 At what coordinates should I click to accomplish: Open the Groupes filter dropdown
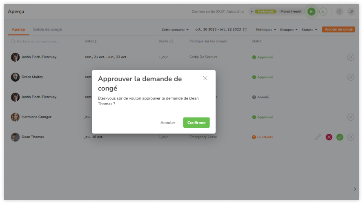click(x=288, y=29)
